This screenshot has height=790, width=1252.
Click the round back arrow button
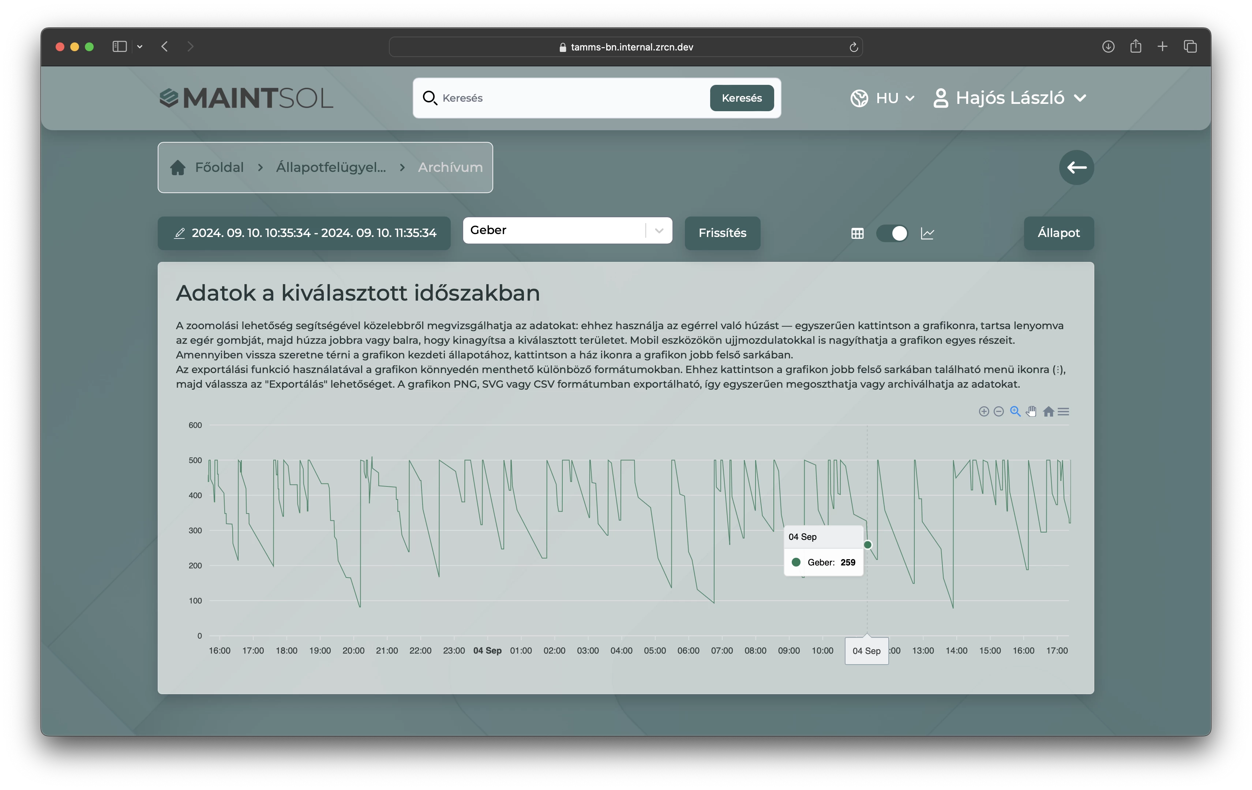tap(1076, 168)
